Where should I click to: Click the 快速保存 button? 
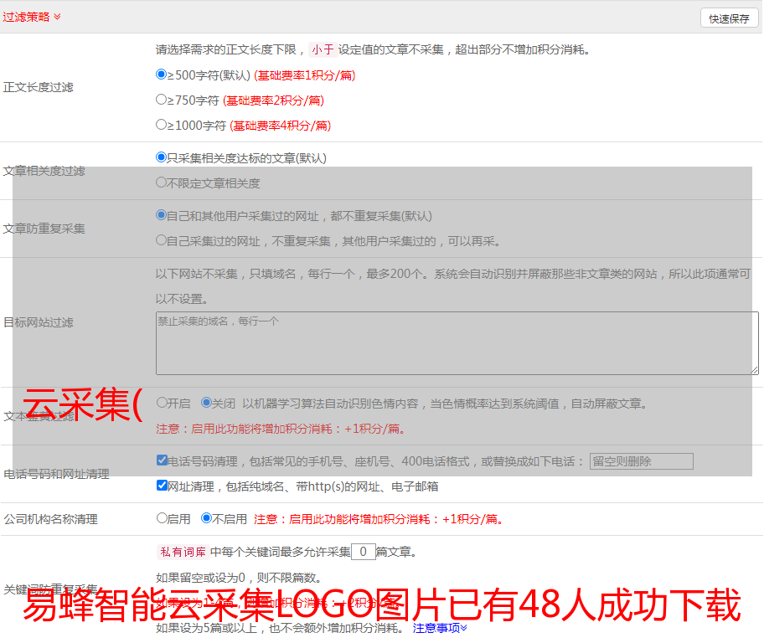tap(730, 18)
